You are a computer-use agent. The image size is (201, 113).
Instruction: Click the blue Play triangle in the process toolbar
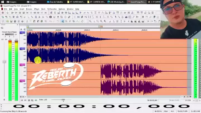click(x=81, y=13)
